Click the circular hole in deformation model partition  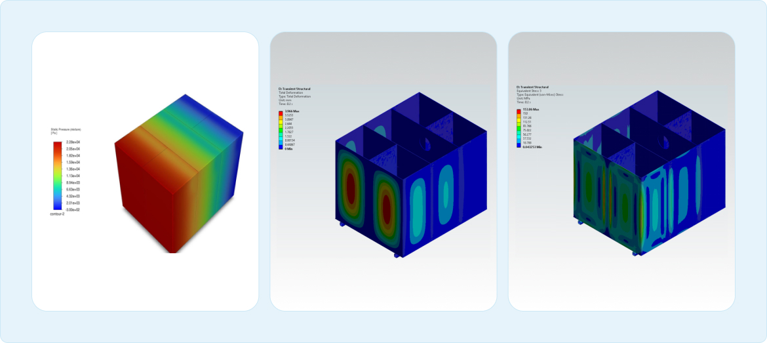(427, 144)
